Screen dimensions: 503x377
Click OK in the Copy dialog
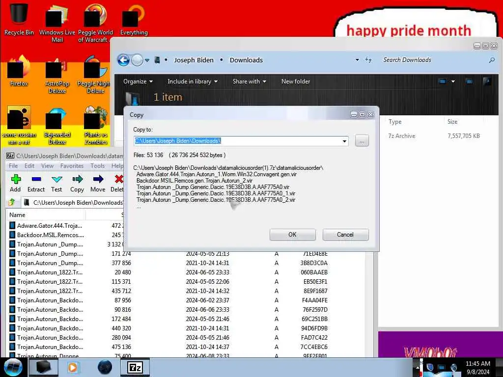(293, 235)
